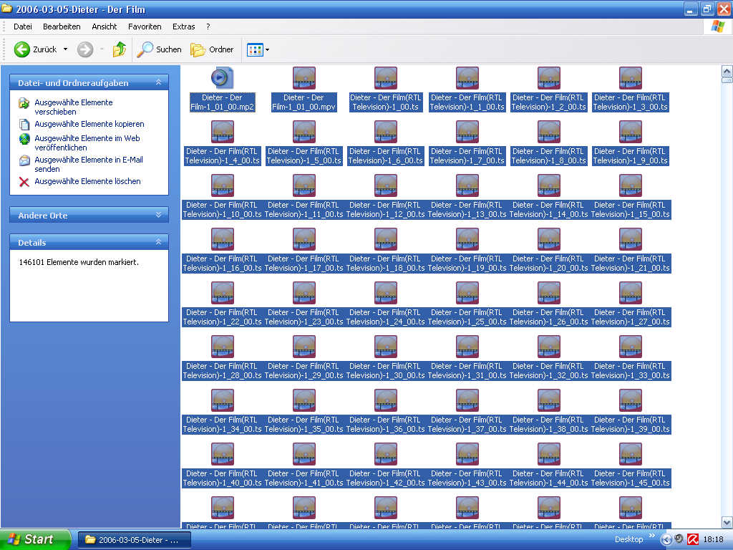Viewport: 733px width, 550px height.
Task: Open the Zurück history dropdown arrow
Action: (65, 49)
